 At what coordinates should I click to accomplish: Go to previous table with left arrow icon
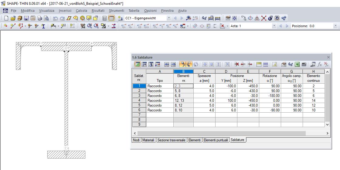point(167,64)
